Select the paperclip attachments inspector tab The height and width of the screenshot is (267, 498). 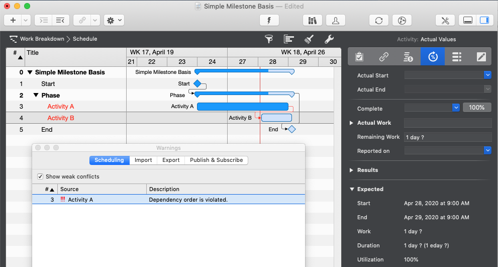(x=383, y=57)
